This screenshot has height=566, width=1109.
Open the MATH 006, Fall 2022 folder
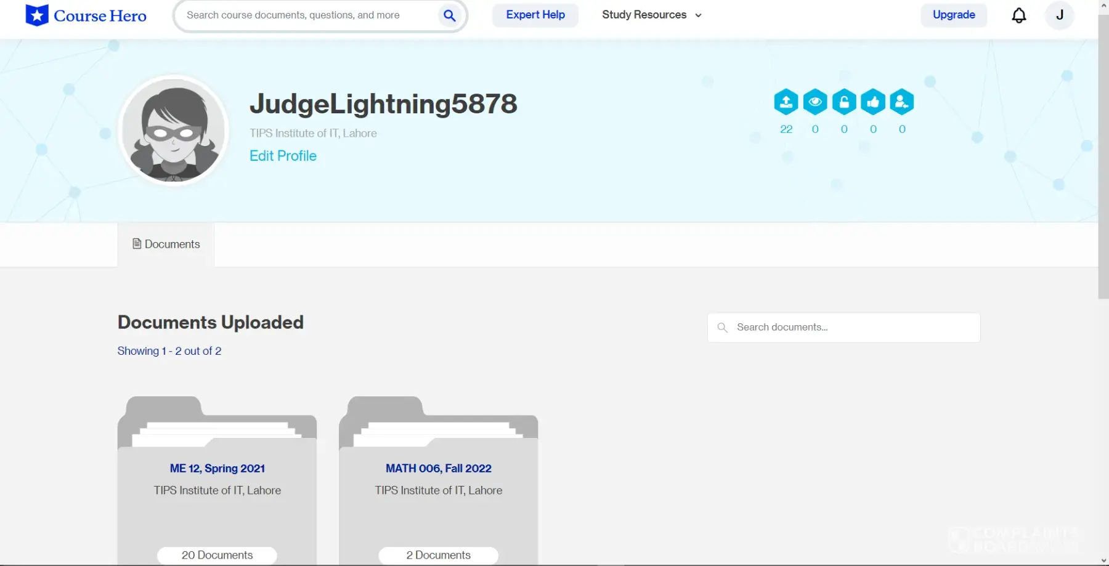coord(438,469)
